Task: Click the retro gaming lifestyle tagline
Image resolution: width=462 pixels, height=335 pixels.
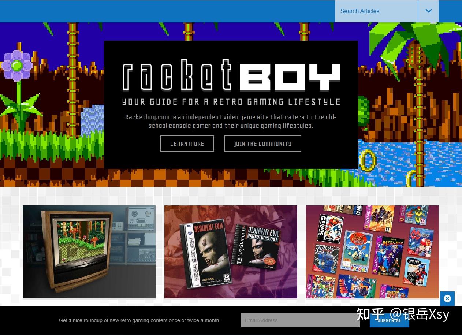Action: click(231, 102)
